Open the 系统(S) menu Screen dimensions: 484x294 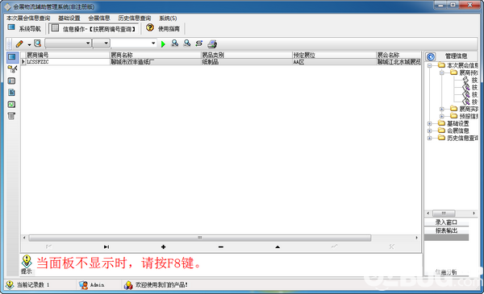tap(168, 19)
